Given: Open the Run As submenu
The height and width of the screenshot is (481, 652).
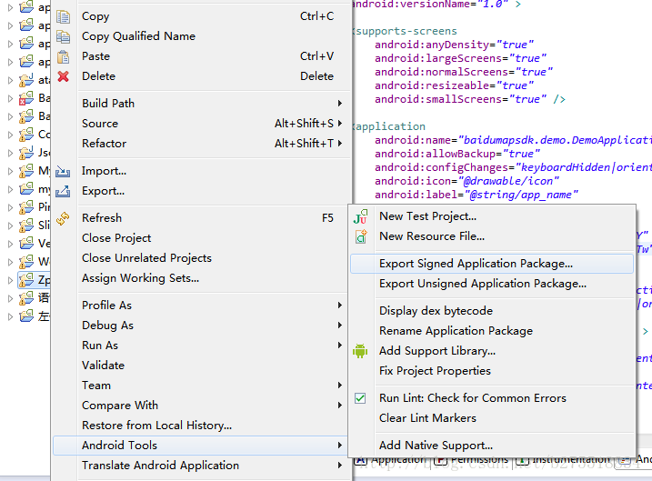Looking at the screenshot, I should coord(202,345).
